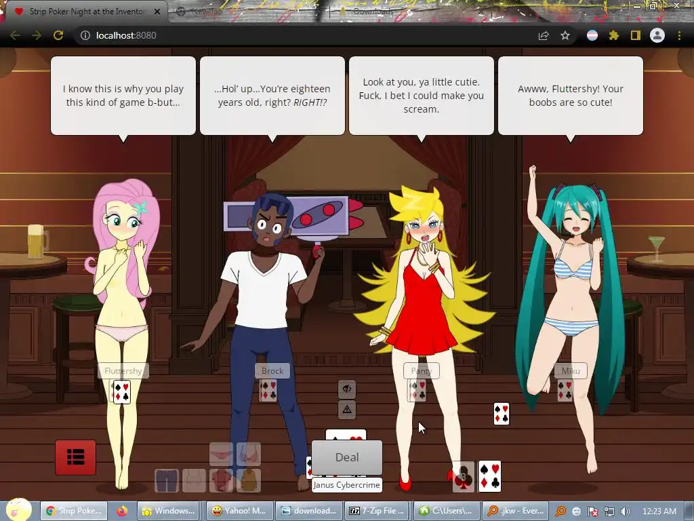Go back with the browser back arrow

pyautogui.click(x=15, y=35)
